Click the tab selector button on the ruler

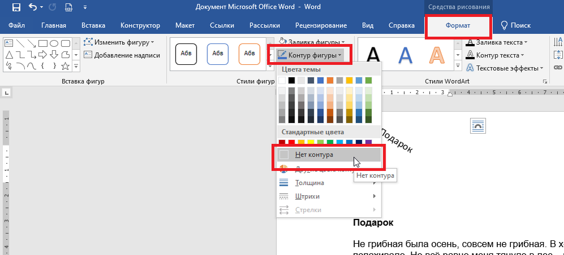point(7,93)
